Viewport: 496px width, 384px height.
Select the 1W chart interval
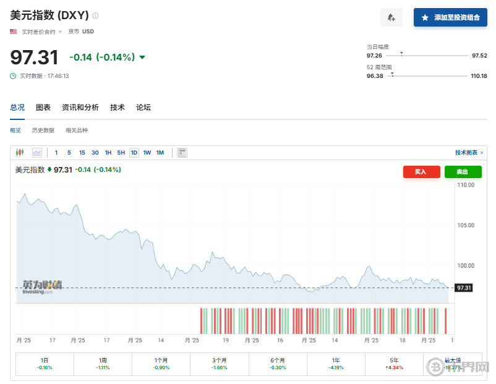click(147, 153)
